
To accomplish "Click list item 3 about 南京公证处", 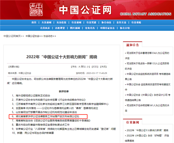I will pos(60,104).
